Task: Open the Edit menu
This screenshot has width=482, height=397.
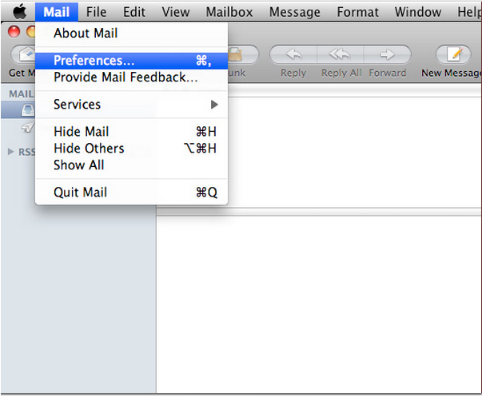Action: click(x=134, y=12)
